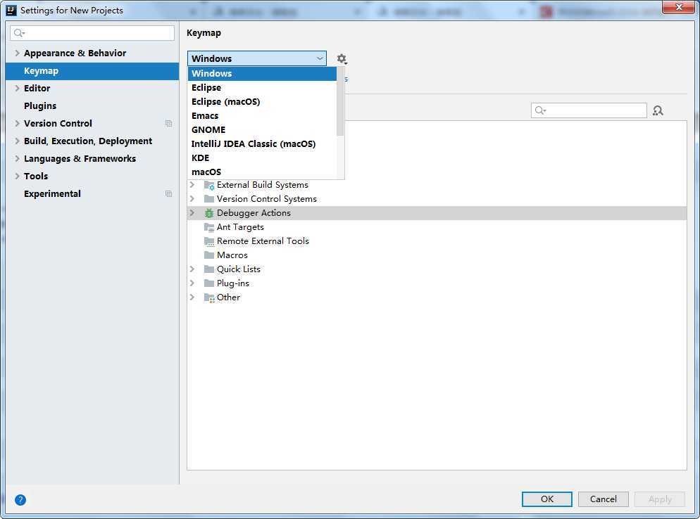
Task: Click the Cancel button
Action: click(x=603, y=499)
